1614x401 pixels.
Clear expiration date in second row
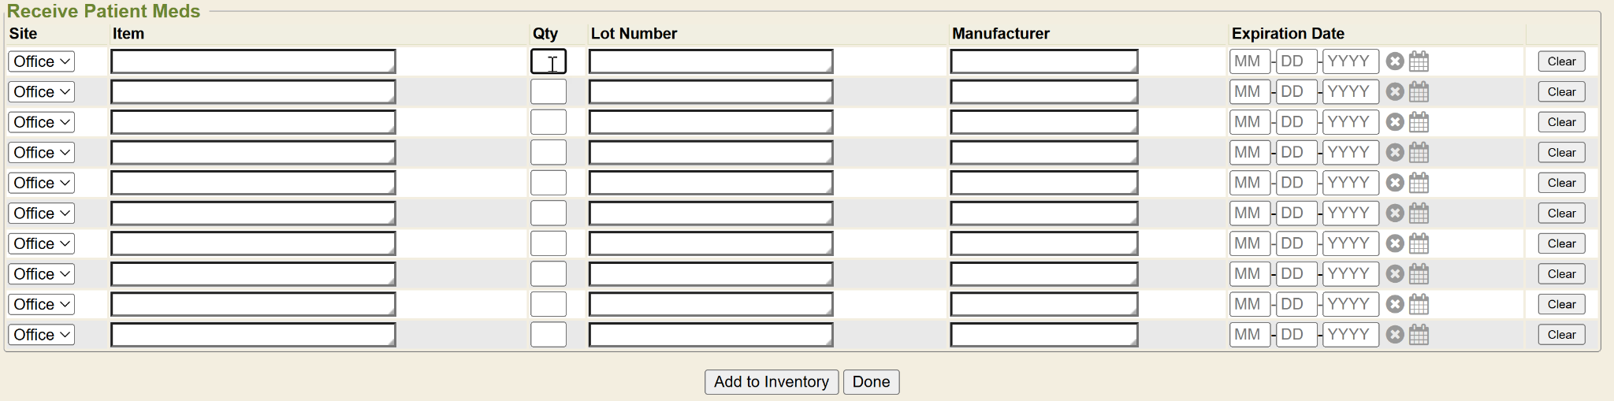click(x=1395, y=92)
